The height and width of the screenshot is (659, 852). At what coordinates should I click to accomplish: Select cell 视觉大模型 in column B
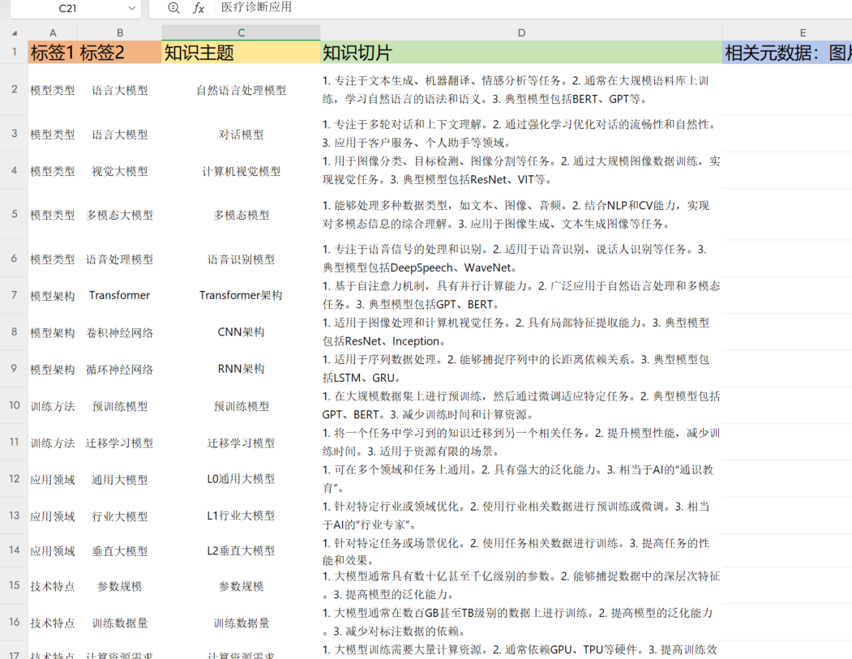point(119,171)
